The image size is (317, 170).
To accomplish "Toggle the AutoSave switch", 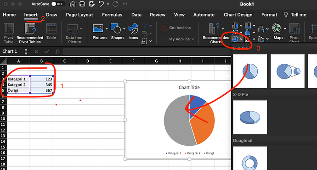I will click(57, 4).
